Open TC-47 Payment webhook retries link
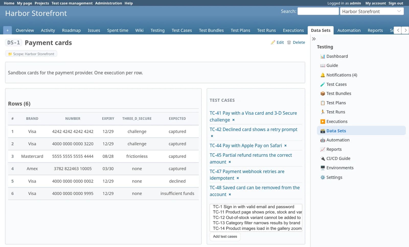The width and height of the screenshot is (409, 247). (x=247, y=175)
